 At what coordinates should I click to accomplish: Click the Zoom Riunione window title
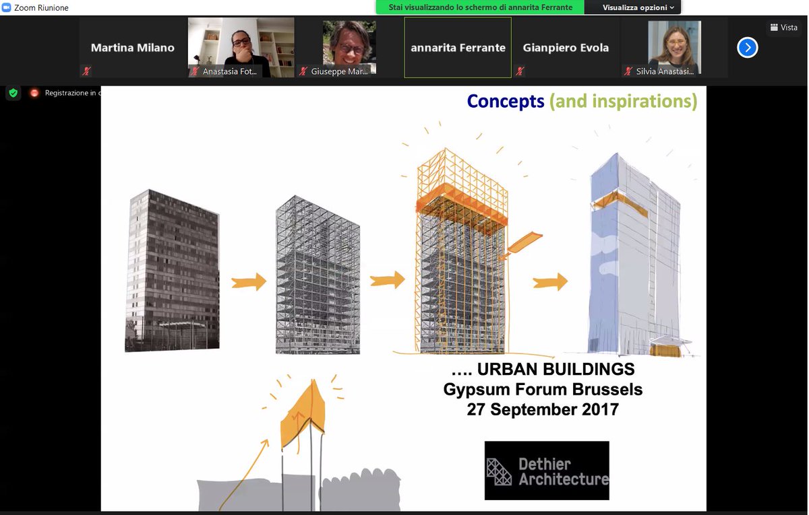(x=41, y=7)
